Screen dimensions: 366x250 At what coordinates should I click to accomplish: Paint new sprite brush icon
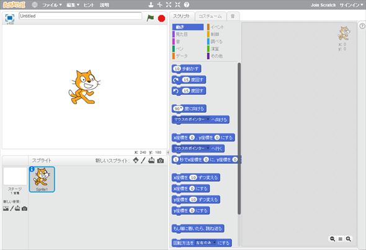(x=143, y=161)
